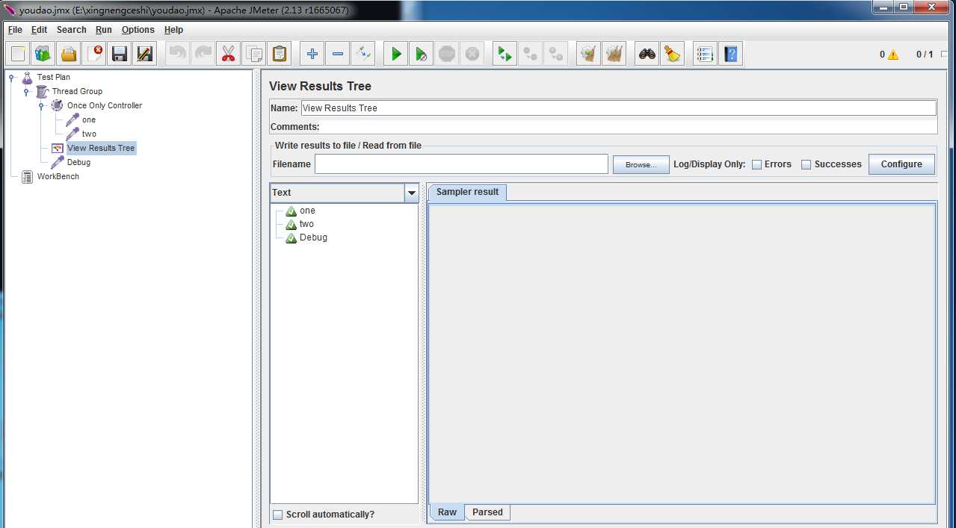Open the Options menu
The height and width of the screenshot is (528, 956).
(138, 30)
